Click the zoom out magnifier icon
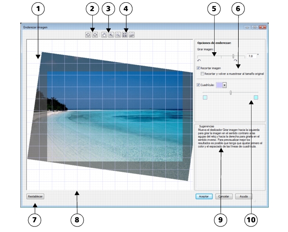The height and width of the screenshot is (232, 288). point(118,35)
